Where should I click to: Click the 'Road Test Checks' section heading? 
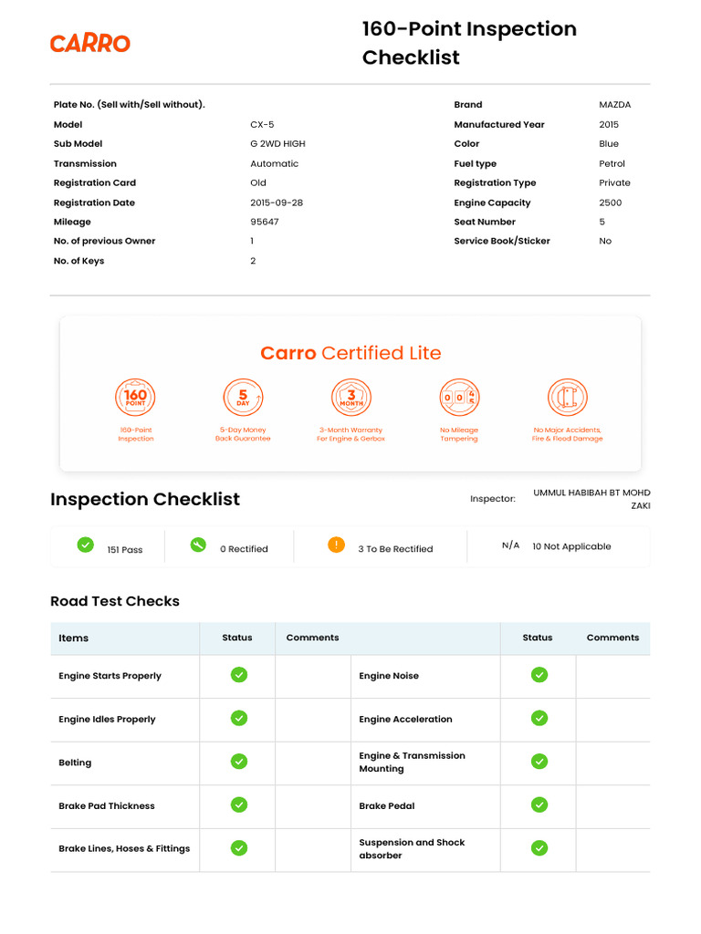[x=114, y=601]
